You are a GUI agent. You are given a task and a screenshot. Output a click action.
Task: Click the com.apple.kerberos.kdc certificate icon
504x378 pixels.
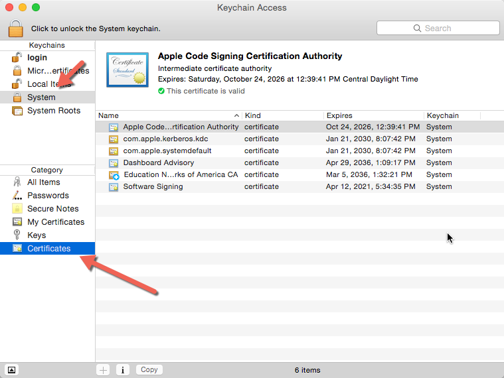114,139
